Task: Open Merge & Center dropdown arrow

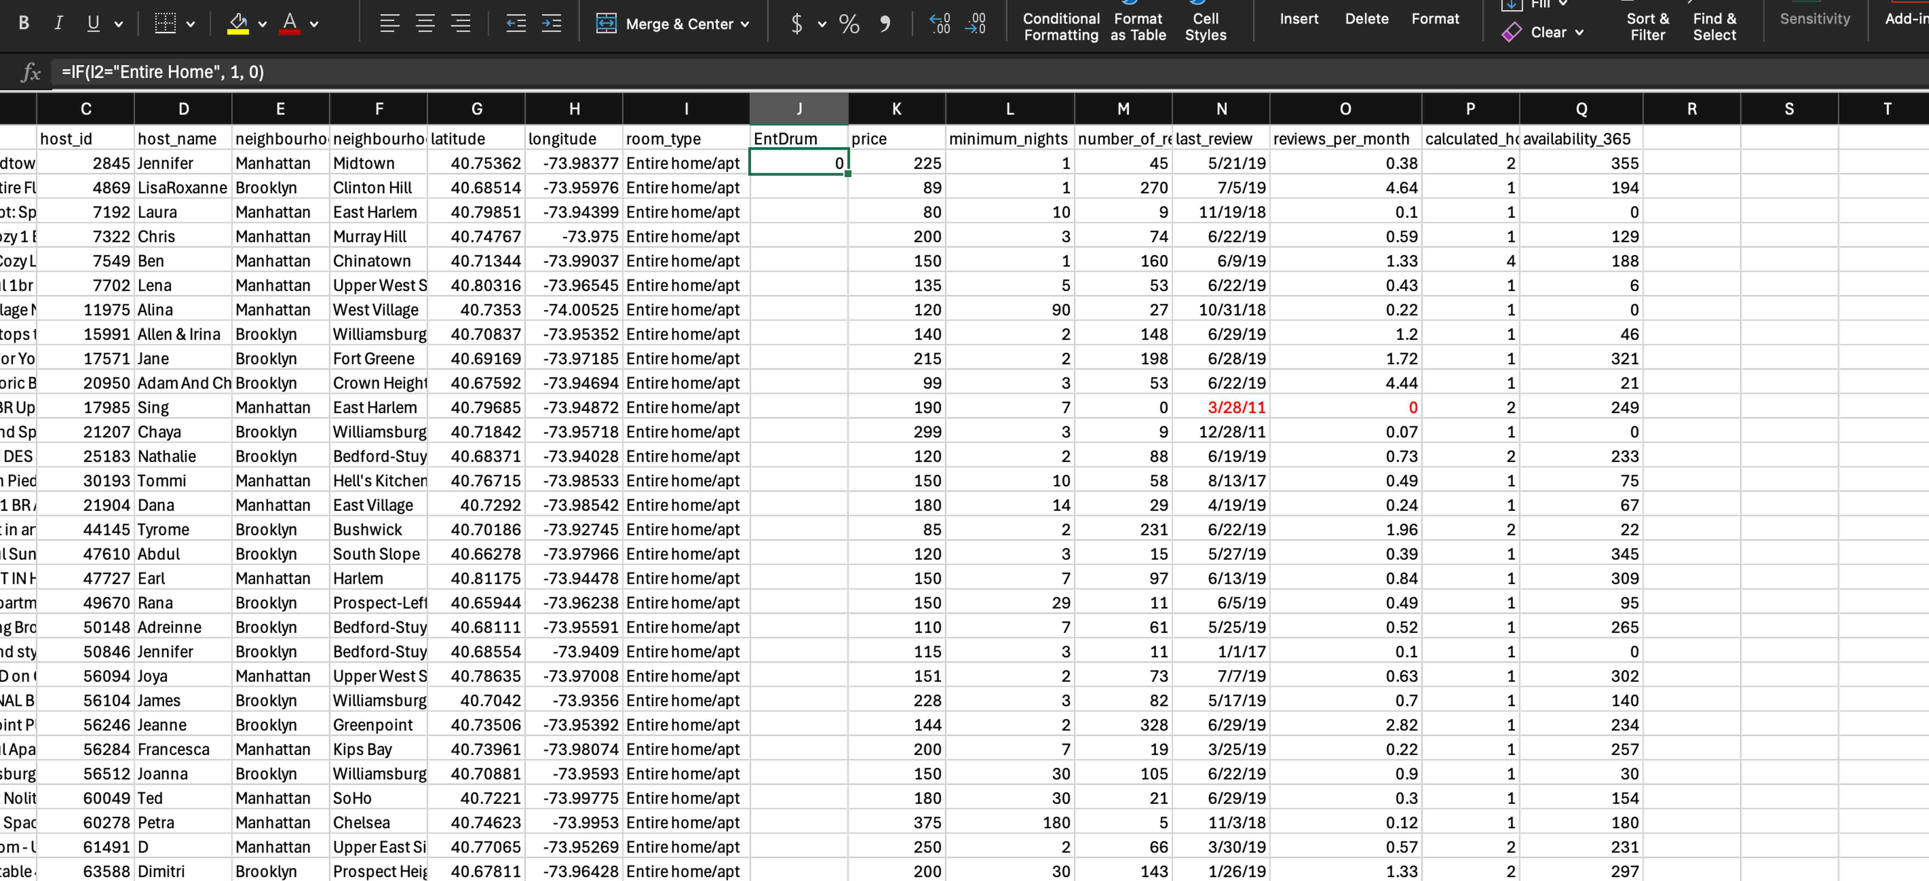Action: click(x=745, y=24)
